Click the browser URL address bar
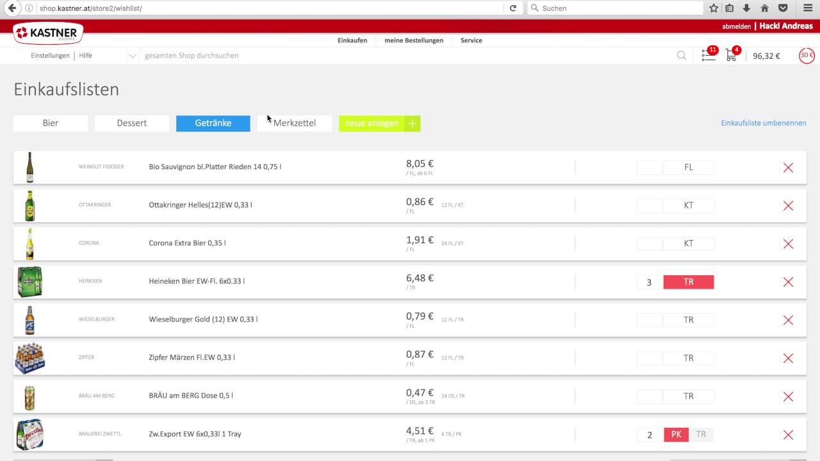This screenshot has height=461, width=820. [x=269, y=8]
